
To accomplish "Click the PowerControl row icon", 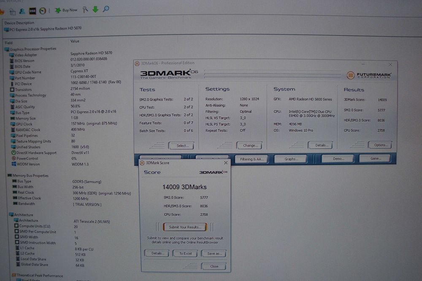I will pos(14,158).
